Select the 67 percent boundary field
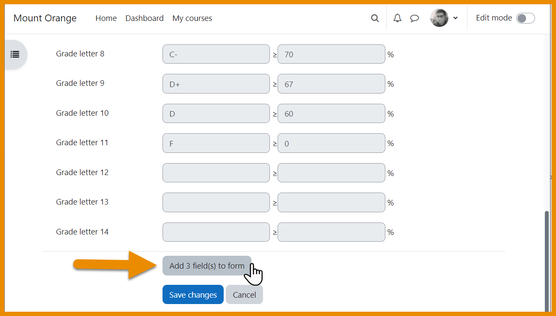This screenshot has width=556, height=316. pyautogui.click(x=331, y=84)
